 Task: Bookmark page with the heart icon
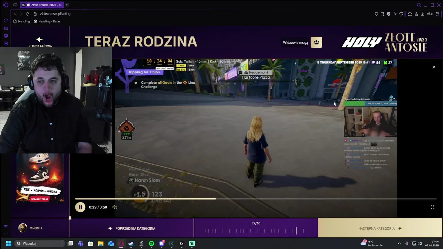[x=401, y=14]
